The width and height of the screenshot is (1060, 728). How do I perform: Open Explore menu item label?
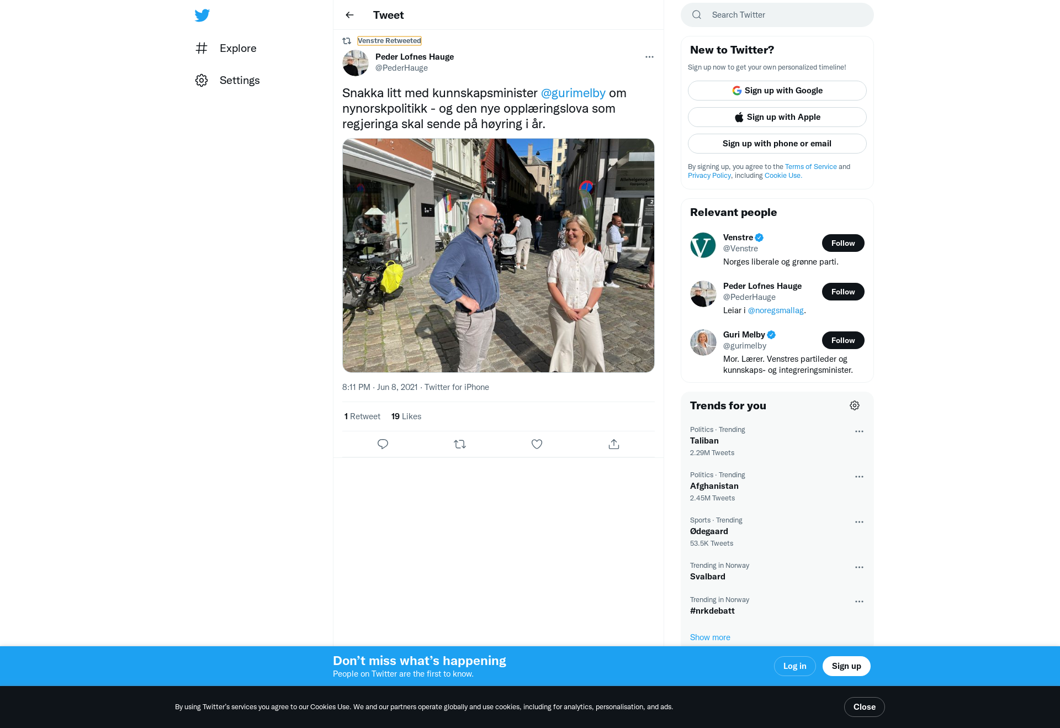point(238,48)
